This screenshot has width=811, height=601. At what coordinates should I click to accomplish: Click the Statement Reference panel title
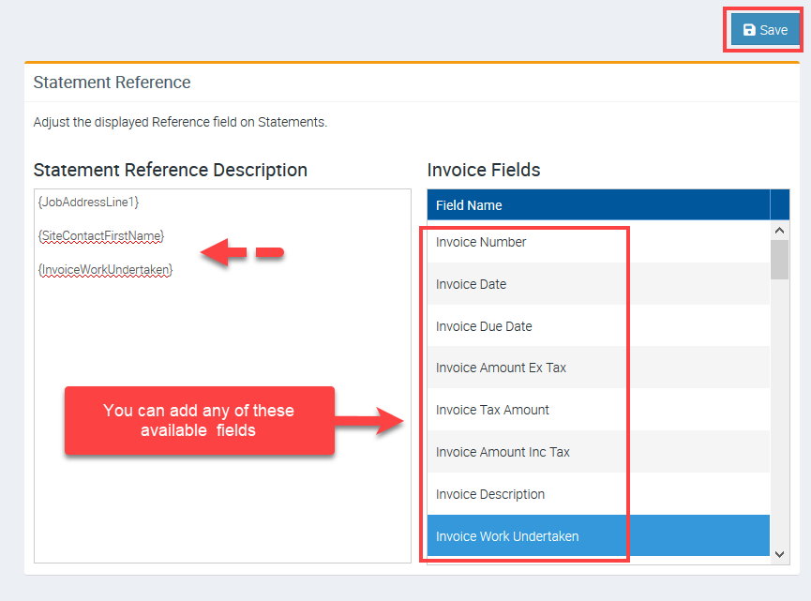(112, 83)
